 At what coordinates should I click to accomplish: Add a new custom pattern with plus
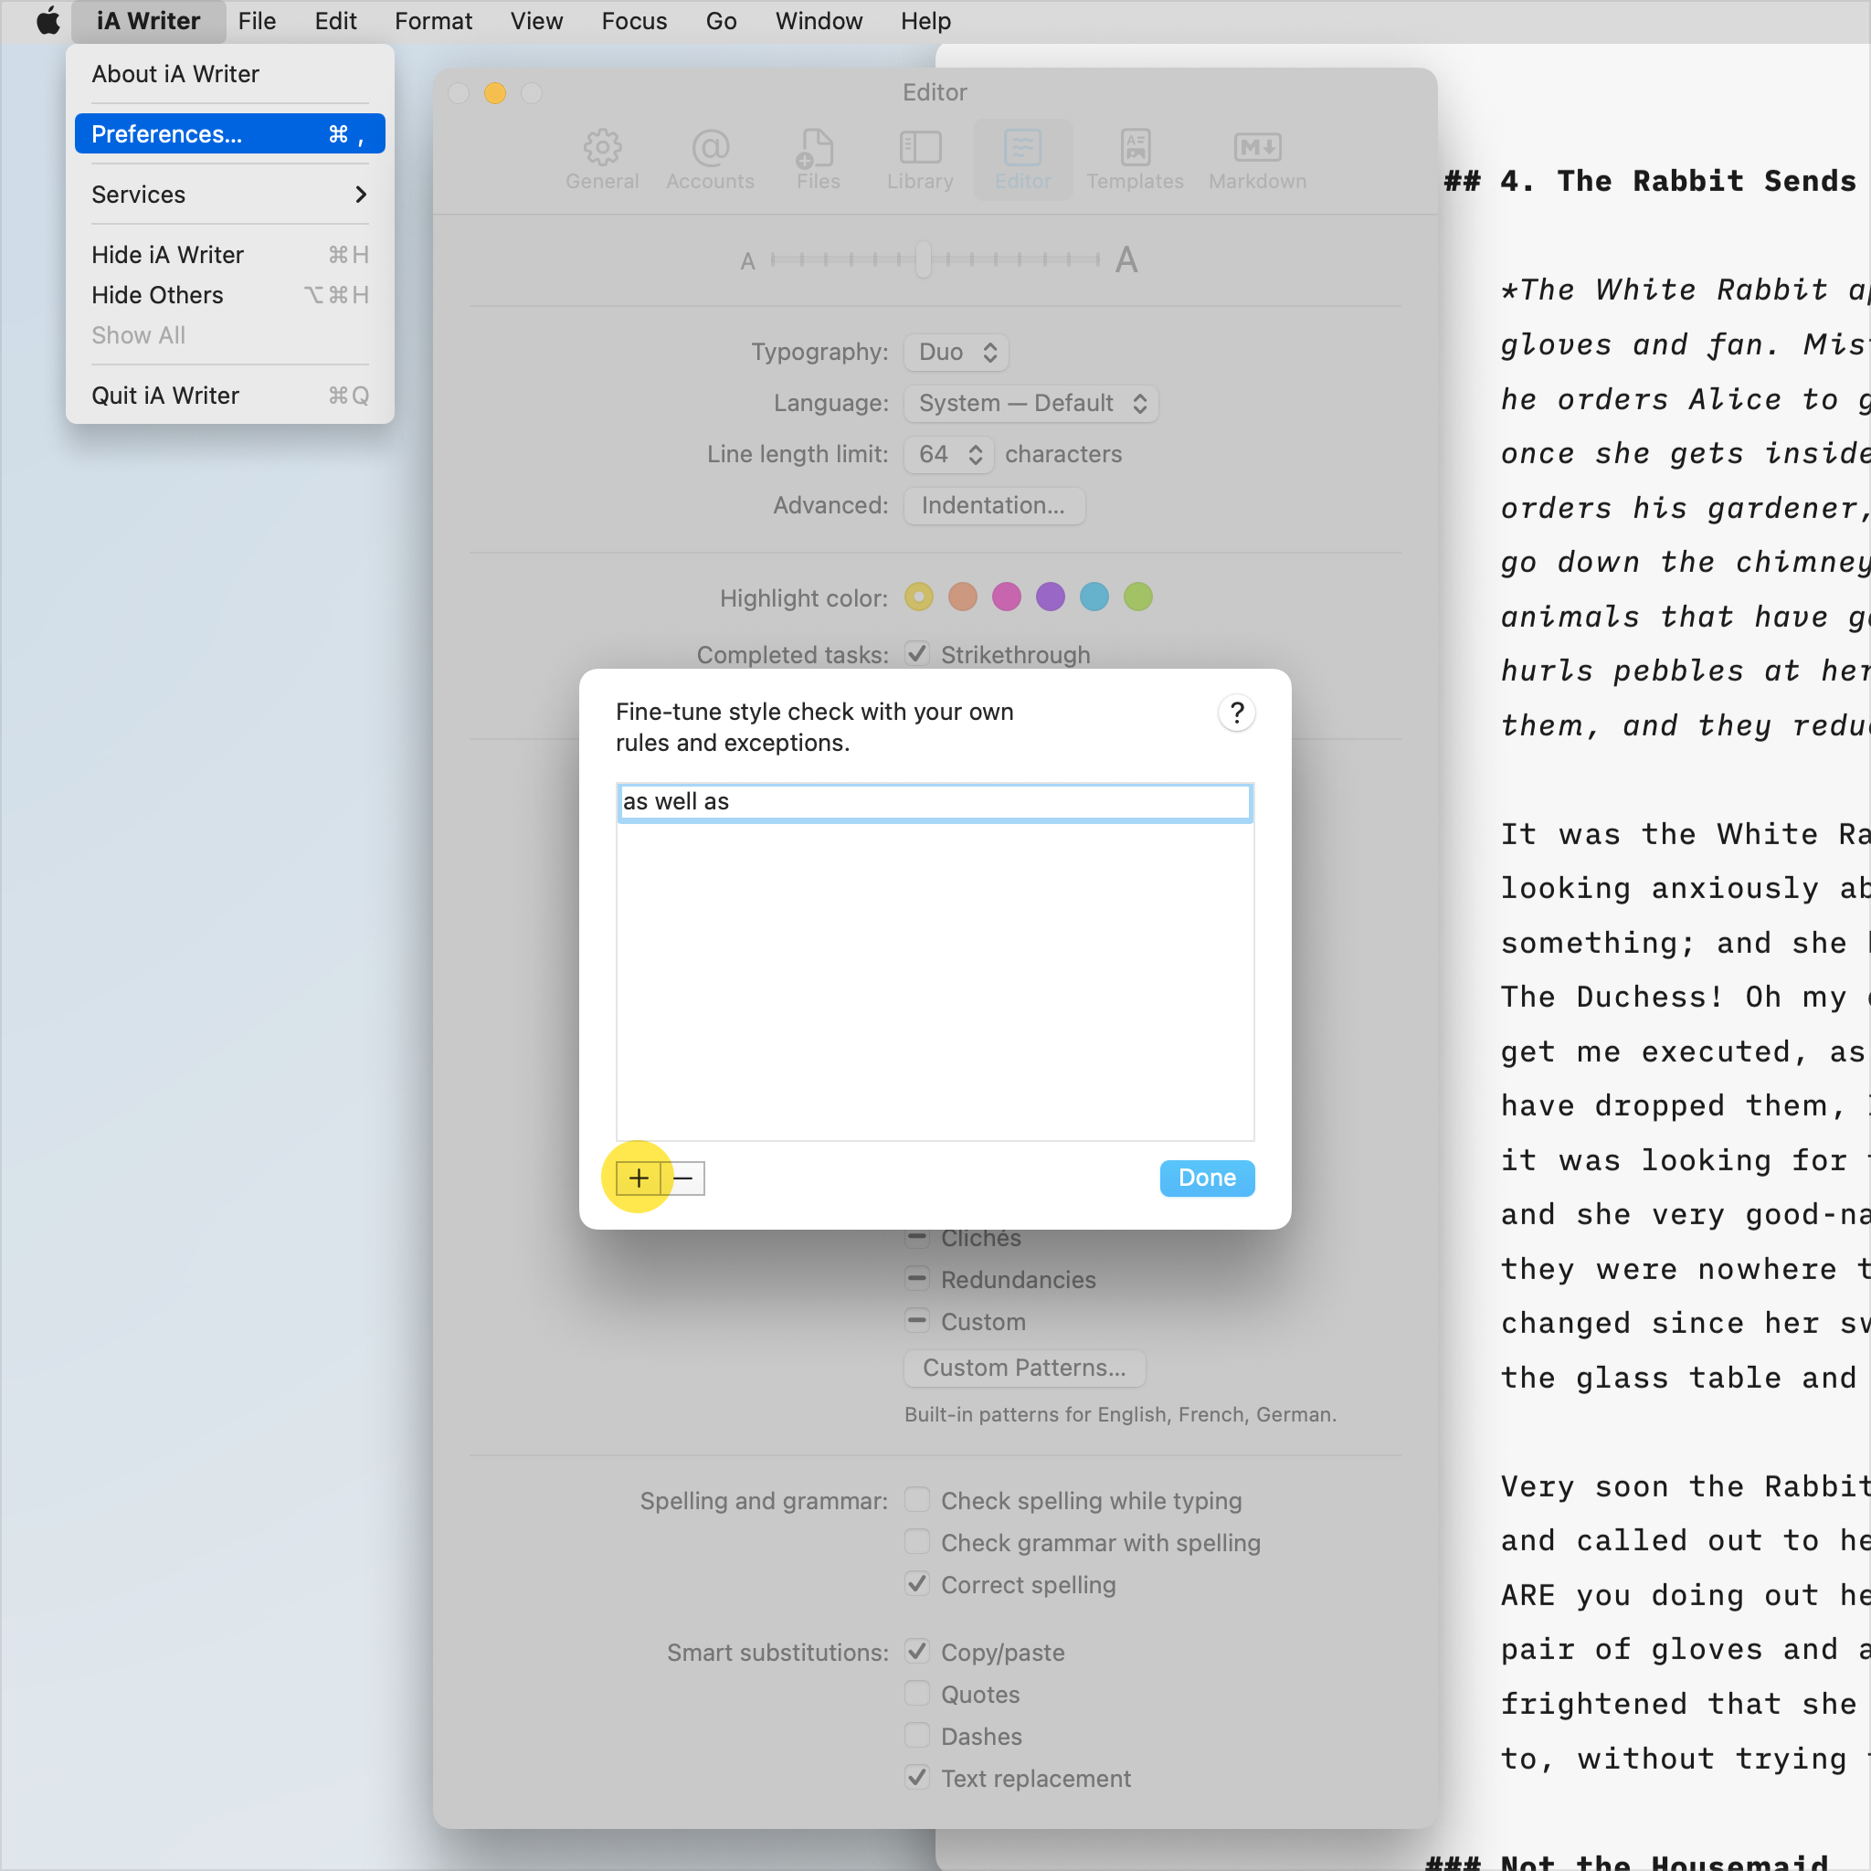coord(639,1178)
